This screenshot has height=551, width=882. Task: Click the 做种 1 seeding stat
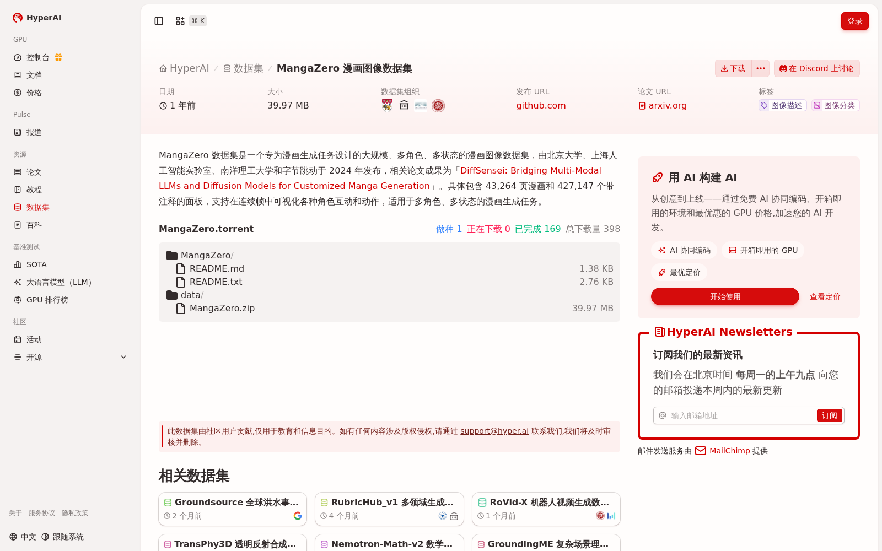[x=449, y=229]
